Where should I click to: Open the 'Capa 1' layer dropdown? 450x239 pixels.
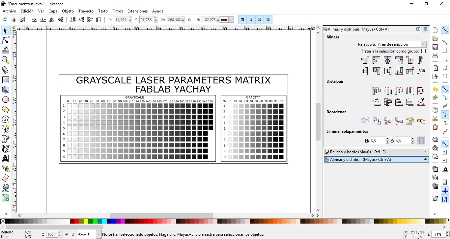[x=89, y=234]
